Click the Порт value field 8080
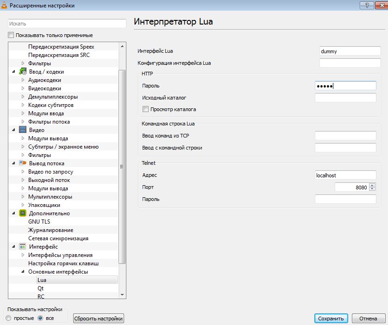 click(351, 187)
